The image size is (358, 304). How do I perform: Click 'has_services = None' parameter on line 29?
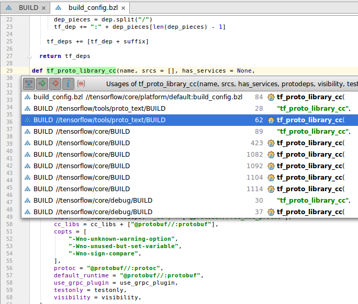217,71
